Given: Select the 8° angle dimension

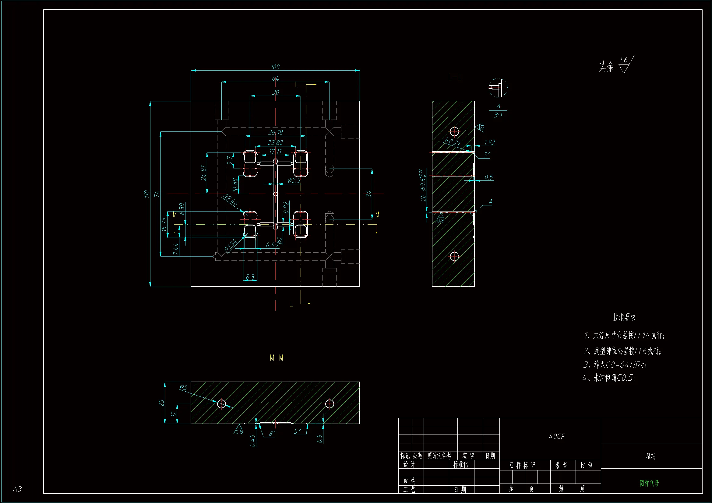Looking at the screenshot, I should pos(272,434).
